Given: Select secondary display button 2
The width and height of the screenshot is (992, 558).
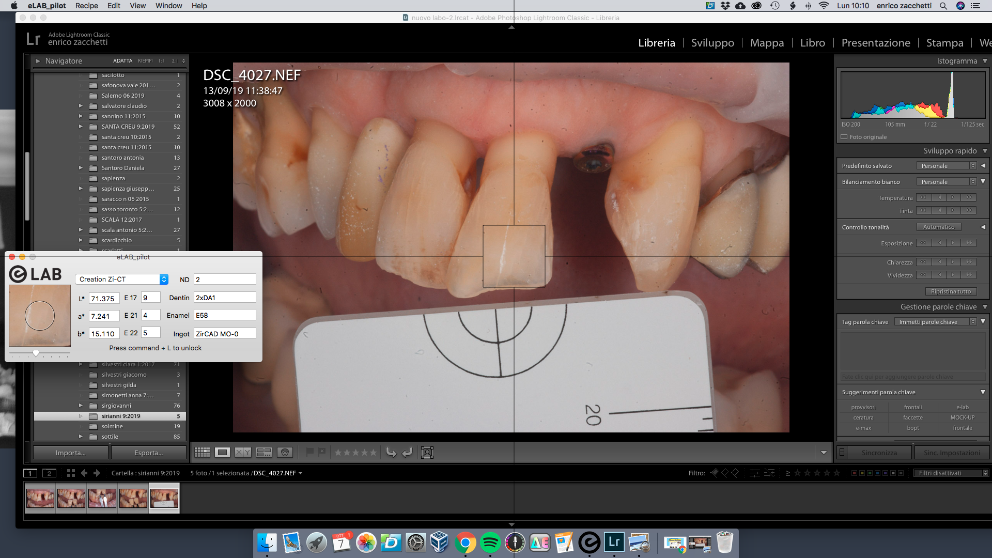Looking at the screenshot, I should point(49,473).
